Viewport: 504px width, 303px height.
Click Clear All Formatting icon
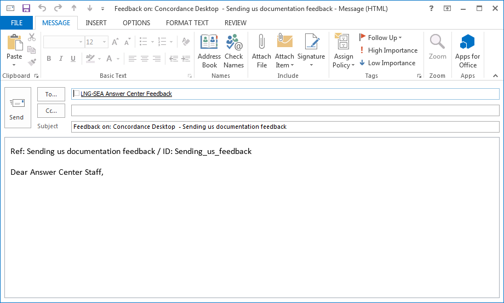point(186,42)
